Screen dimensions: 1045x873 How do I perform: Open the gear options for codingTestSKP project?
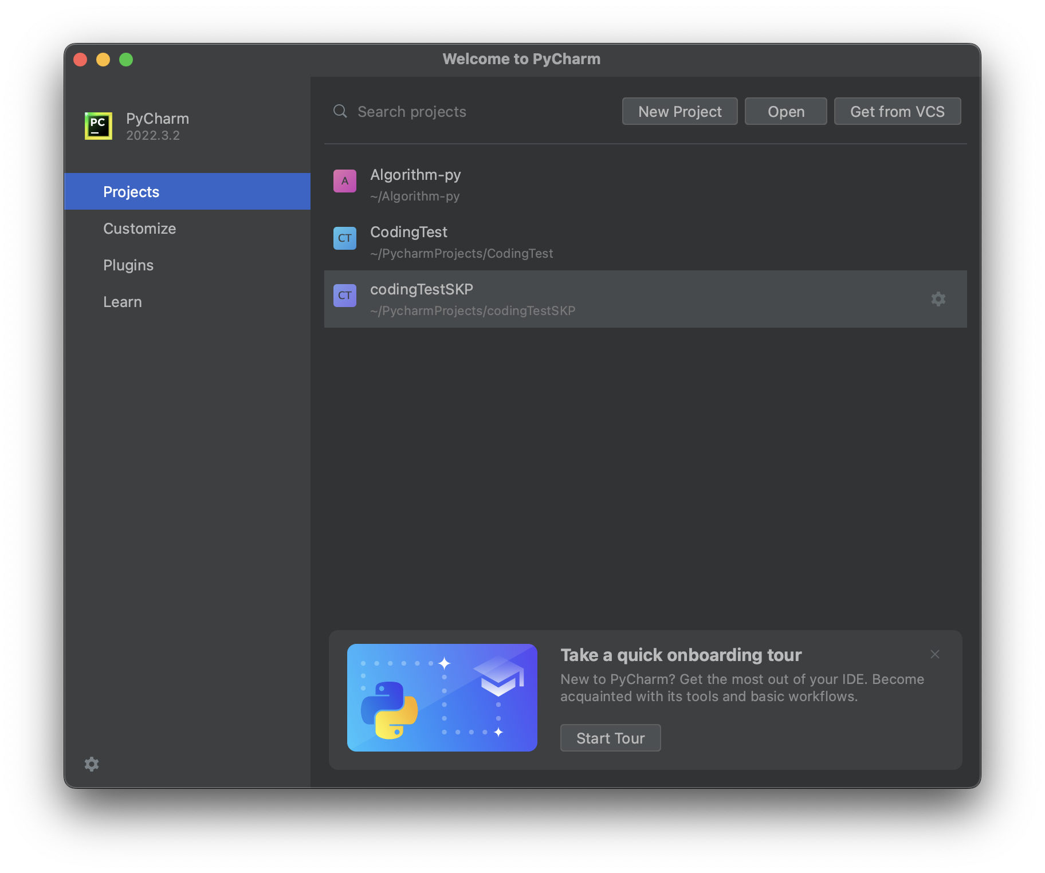pos(938,299)
